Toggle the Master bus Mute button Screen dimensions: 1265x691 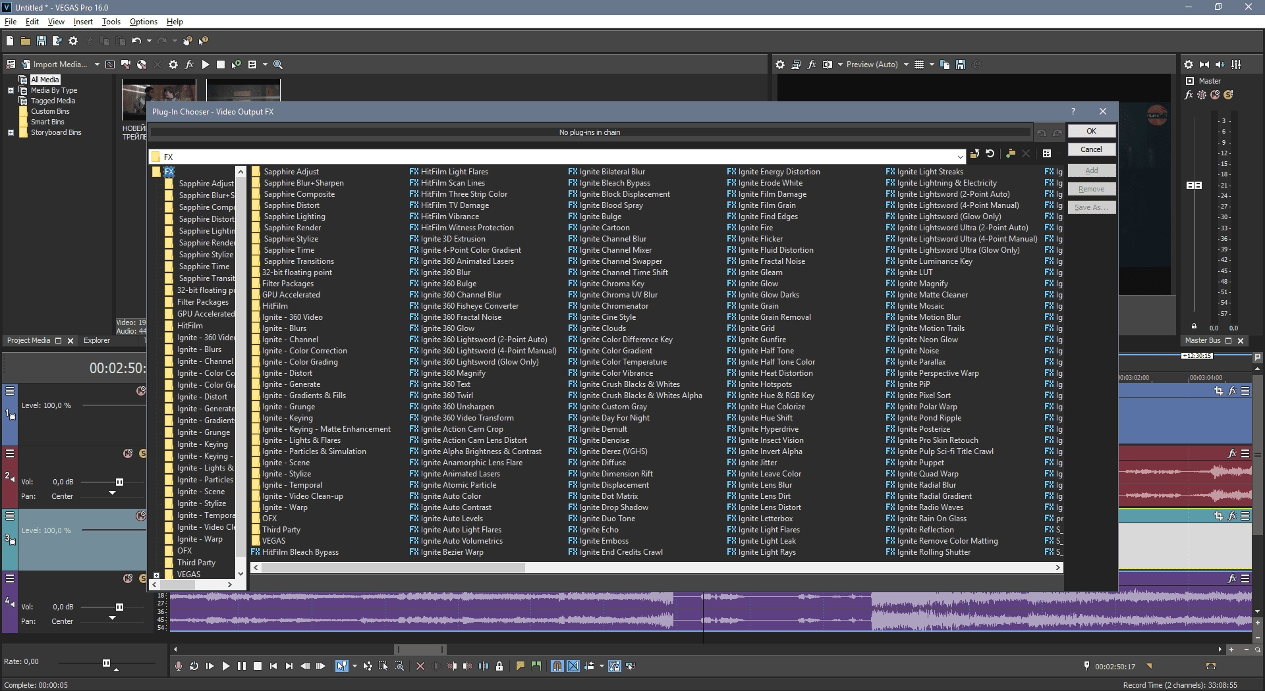click(1215, 95)
